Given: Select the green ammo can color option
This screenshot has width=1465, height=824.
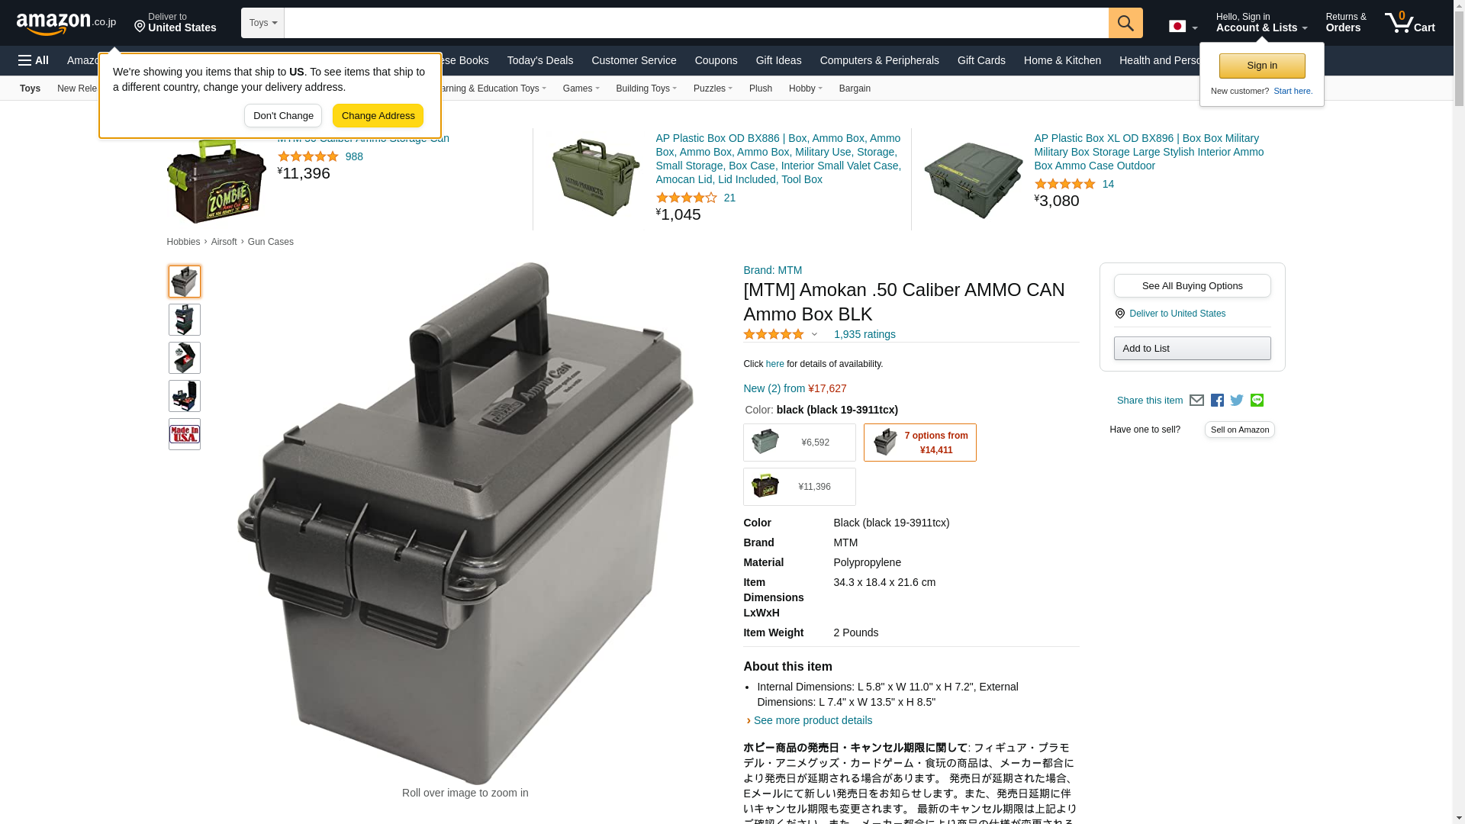Looking at the screenshot, I should 799,443.
